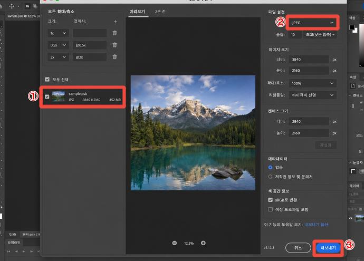Toggle the 모두 선택 checkbox
The height and width of the screenshot is (261, 364).
coord(47,79)
